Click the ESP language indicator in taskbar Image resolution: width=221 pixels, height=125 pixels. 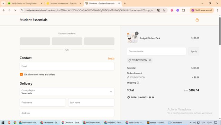(x=203, y=123)
